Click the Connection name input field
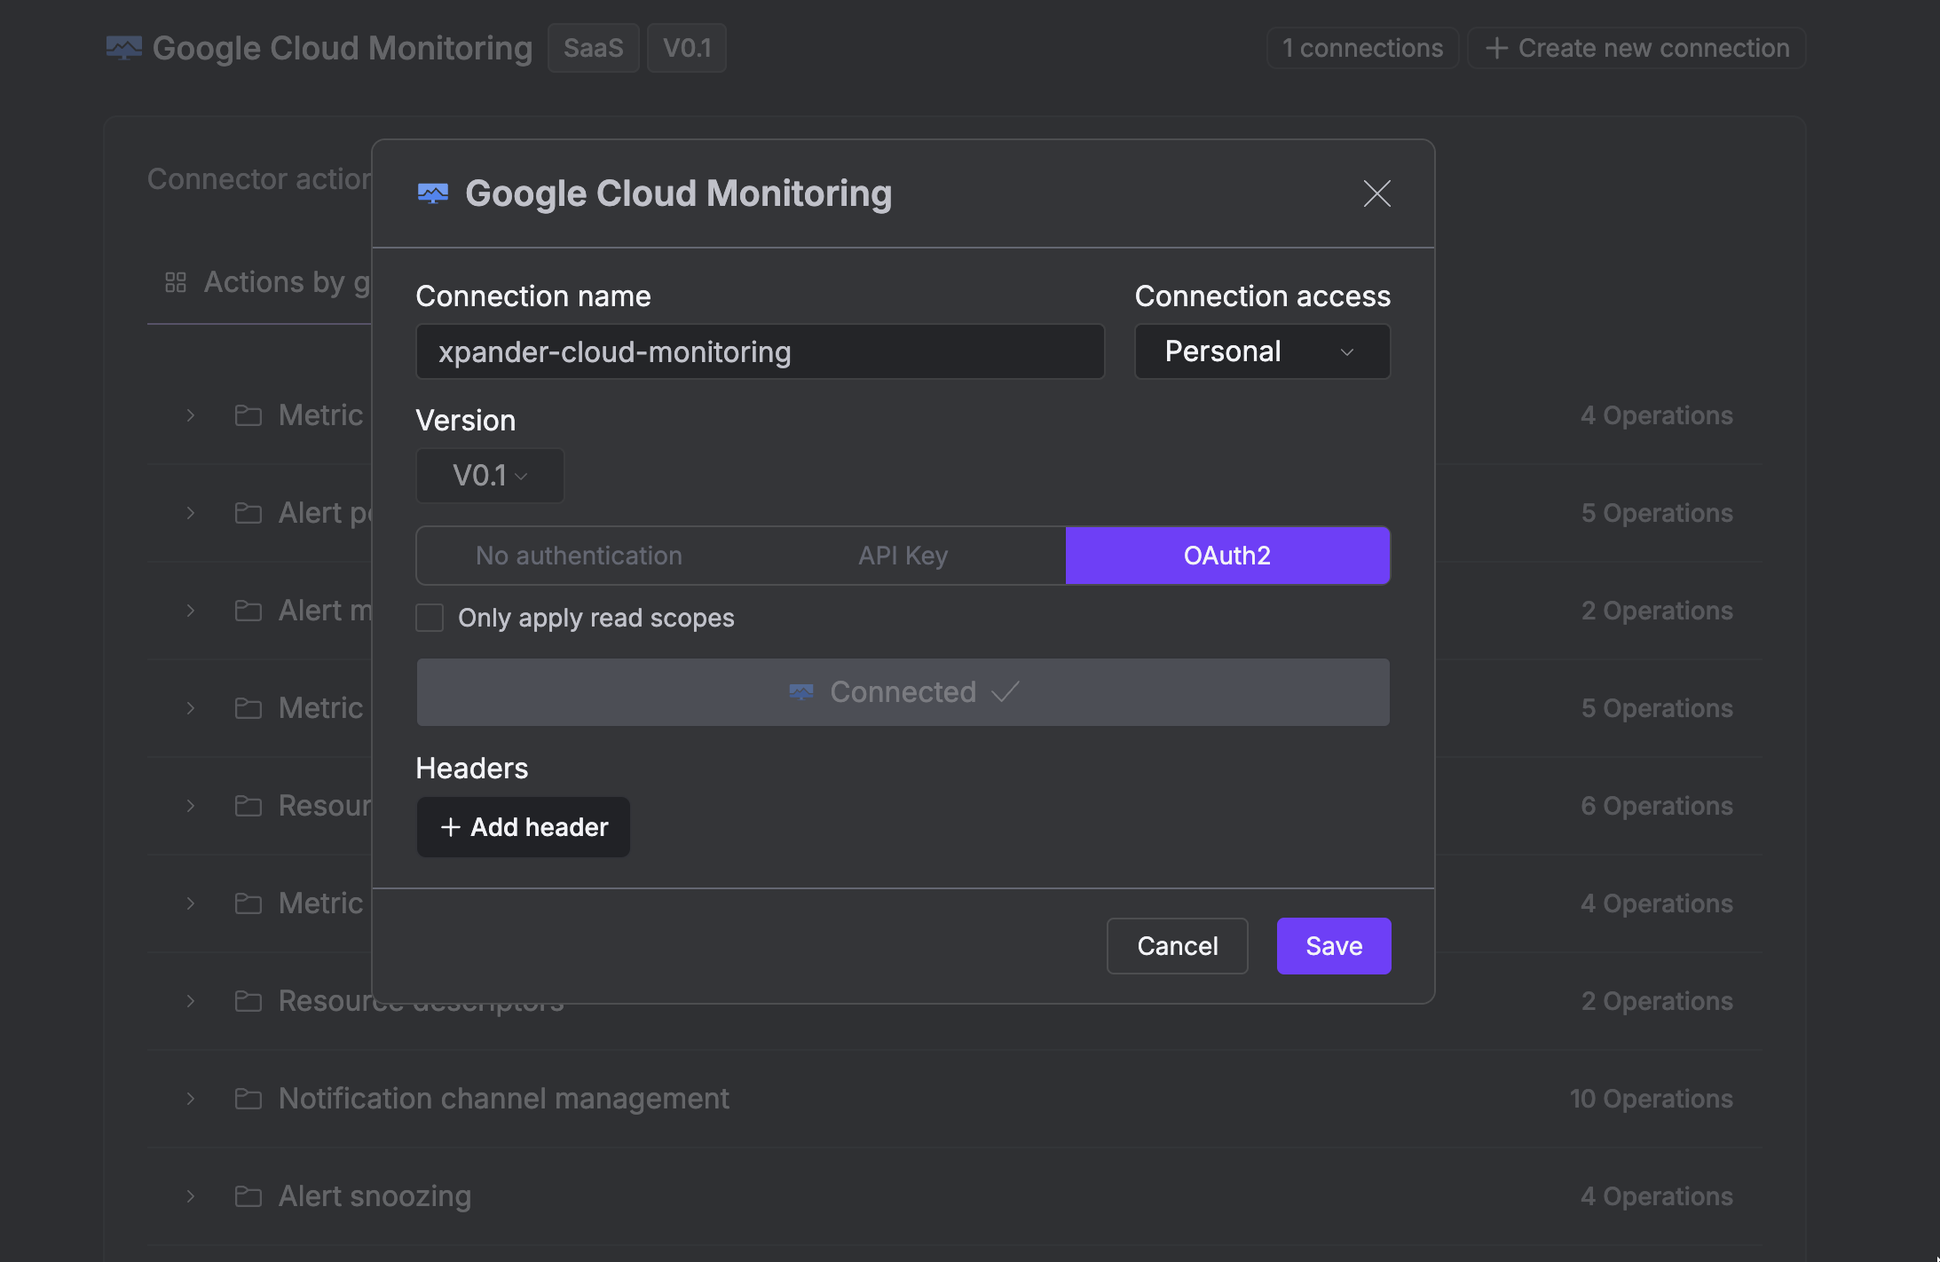 click(x=760, y=352)
